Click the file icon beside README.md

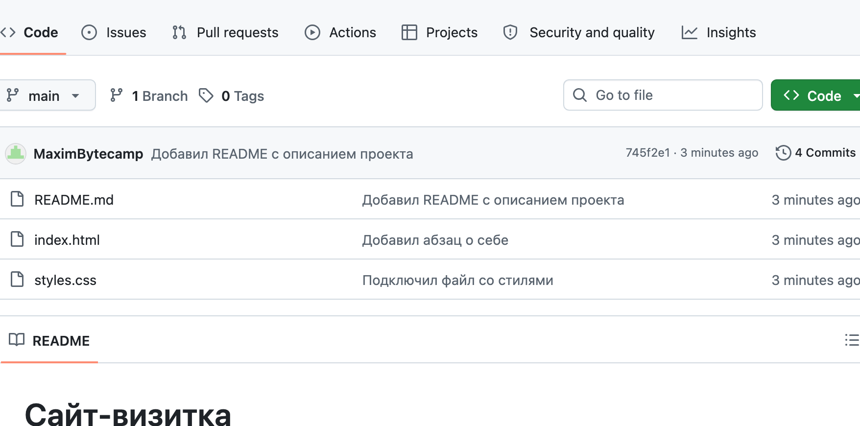pyautogui.click(x=17, y=199)
